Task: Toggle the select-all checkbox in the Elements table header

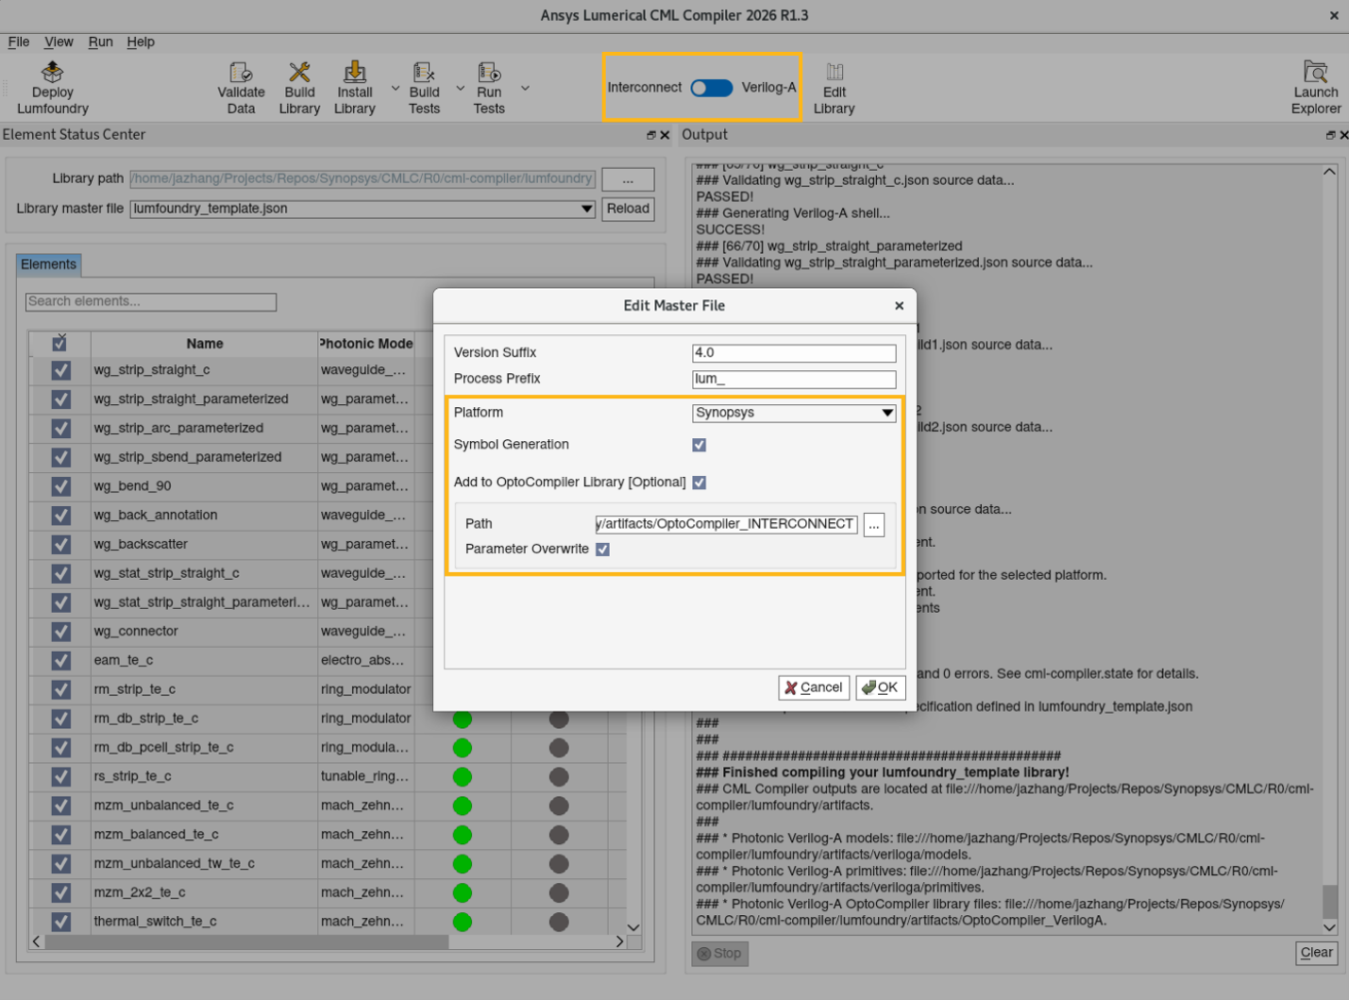Action: pos(59,343)
